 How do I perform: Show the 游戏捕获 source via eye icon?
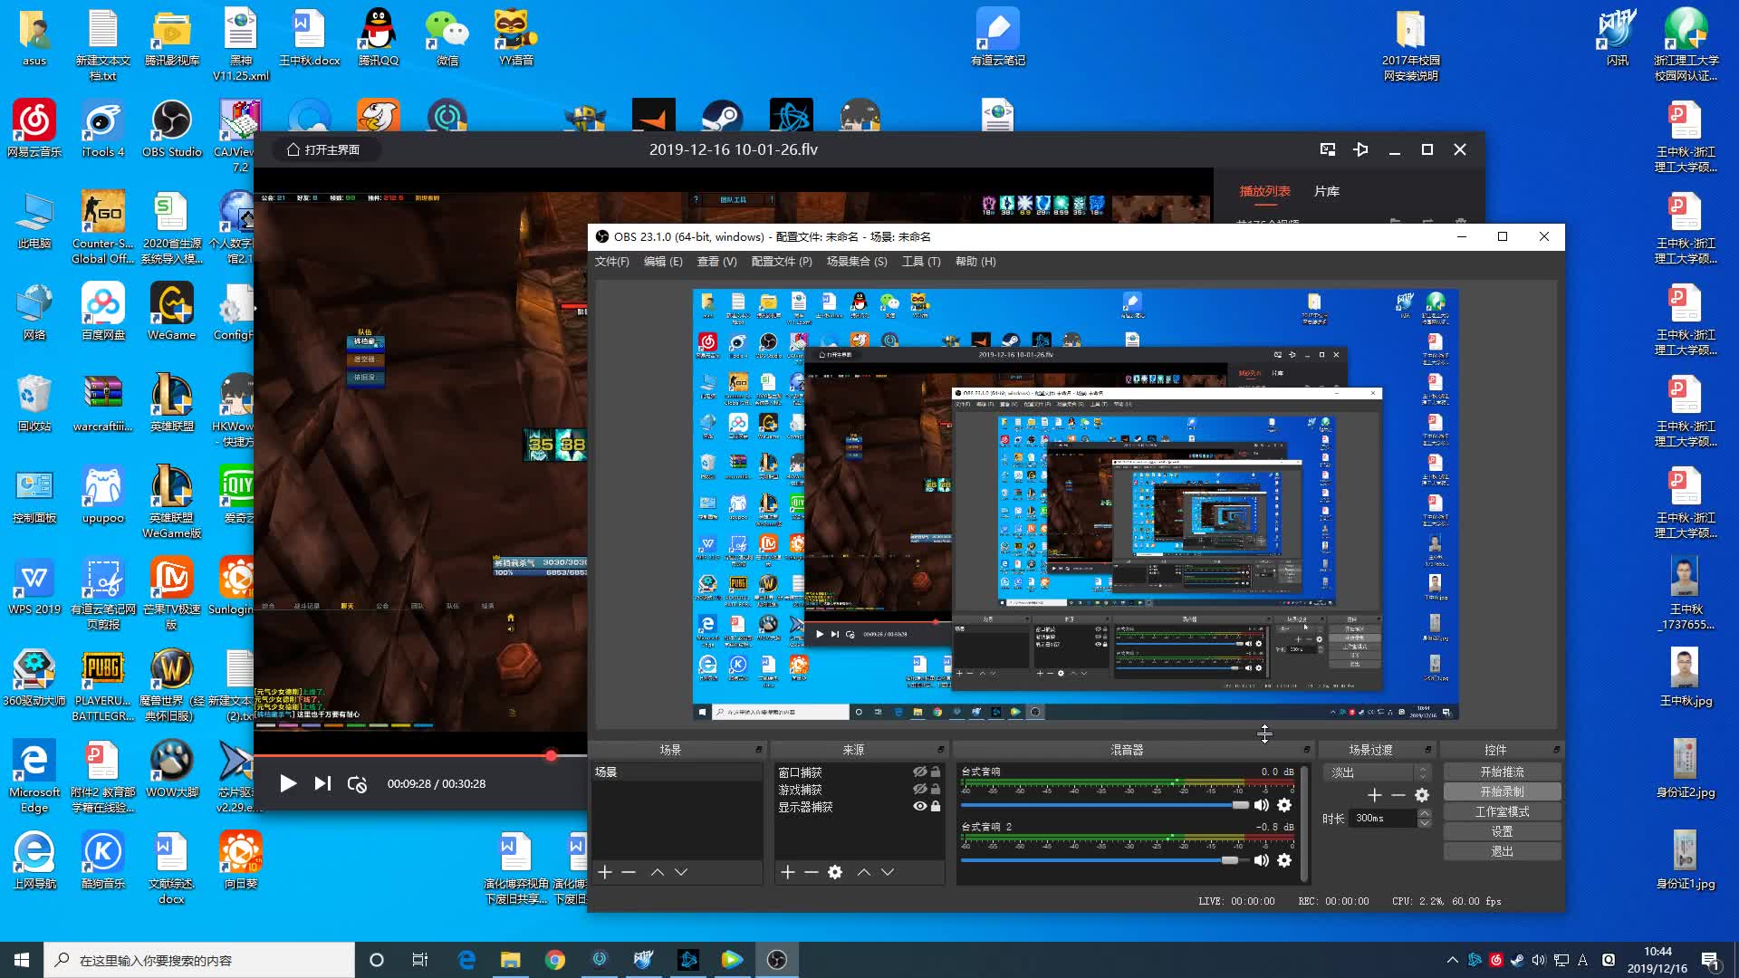(919, 790)
